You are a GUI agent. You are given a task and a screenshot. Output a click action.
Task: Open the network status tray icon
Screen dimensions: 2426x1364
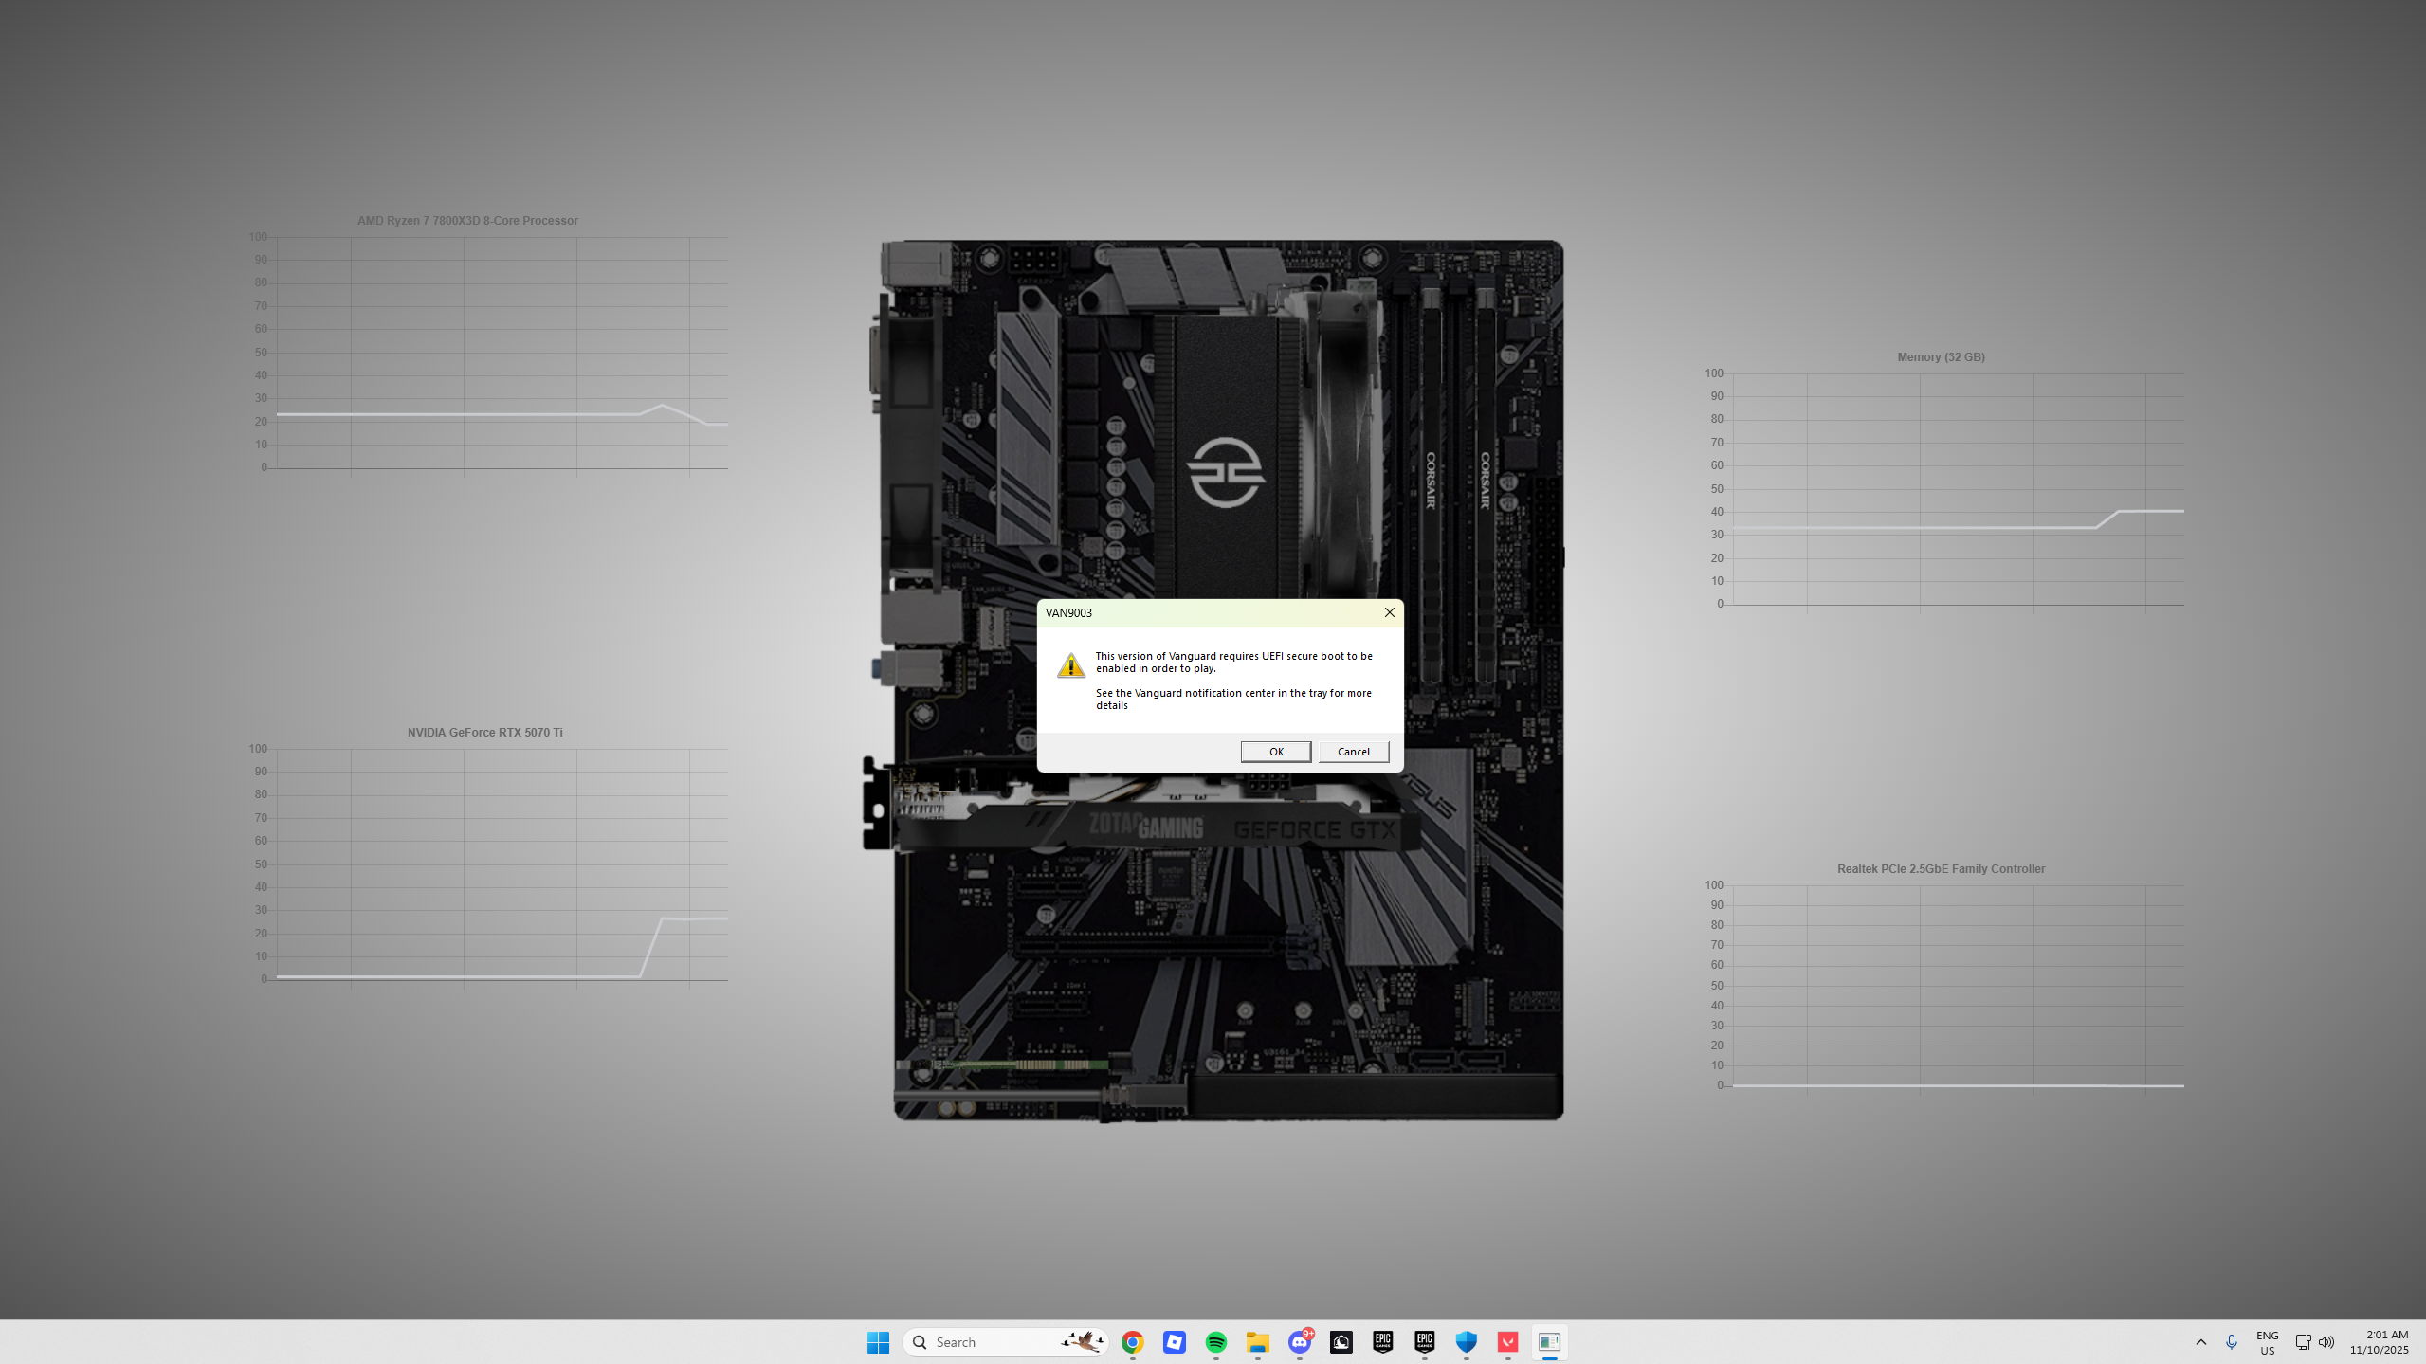tap(2303, 1342)
